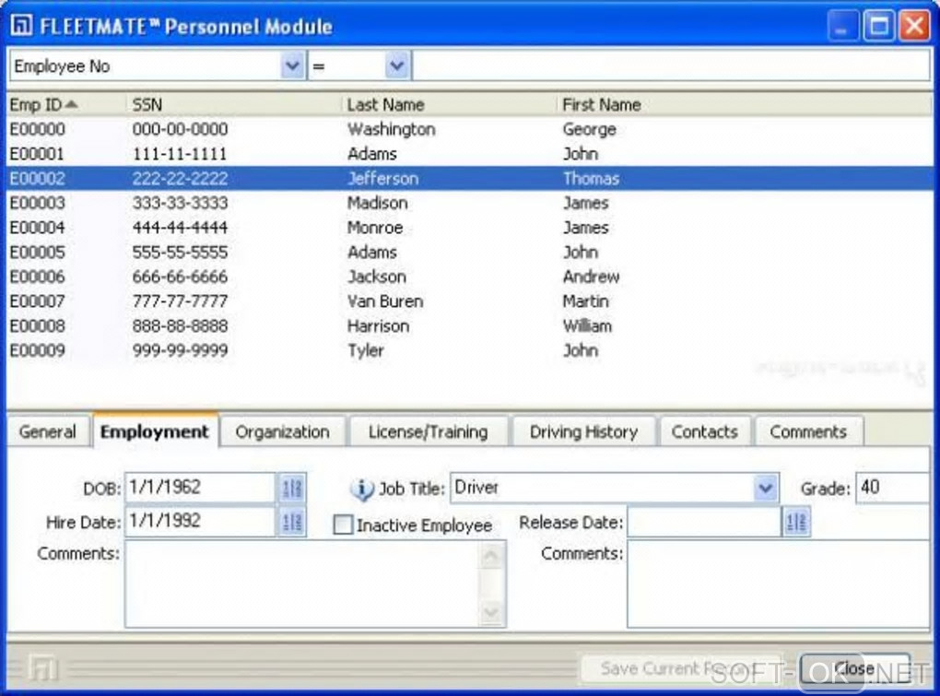Click the Grade field showing 40
940x696 pixels.
pos(893,488)
